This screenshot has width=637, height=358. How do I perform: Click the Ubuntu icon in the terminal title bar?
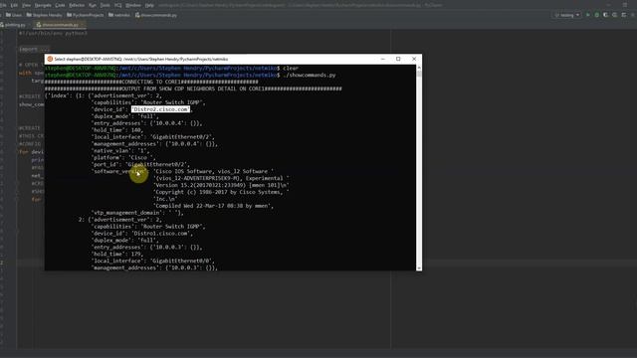(x=50, y=59)
